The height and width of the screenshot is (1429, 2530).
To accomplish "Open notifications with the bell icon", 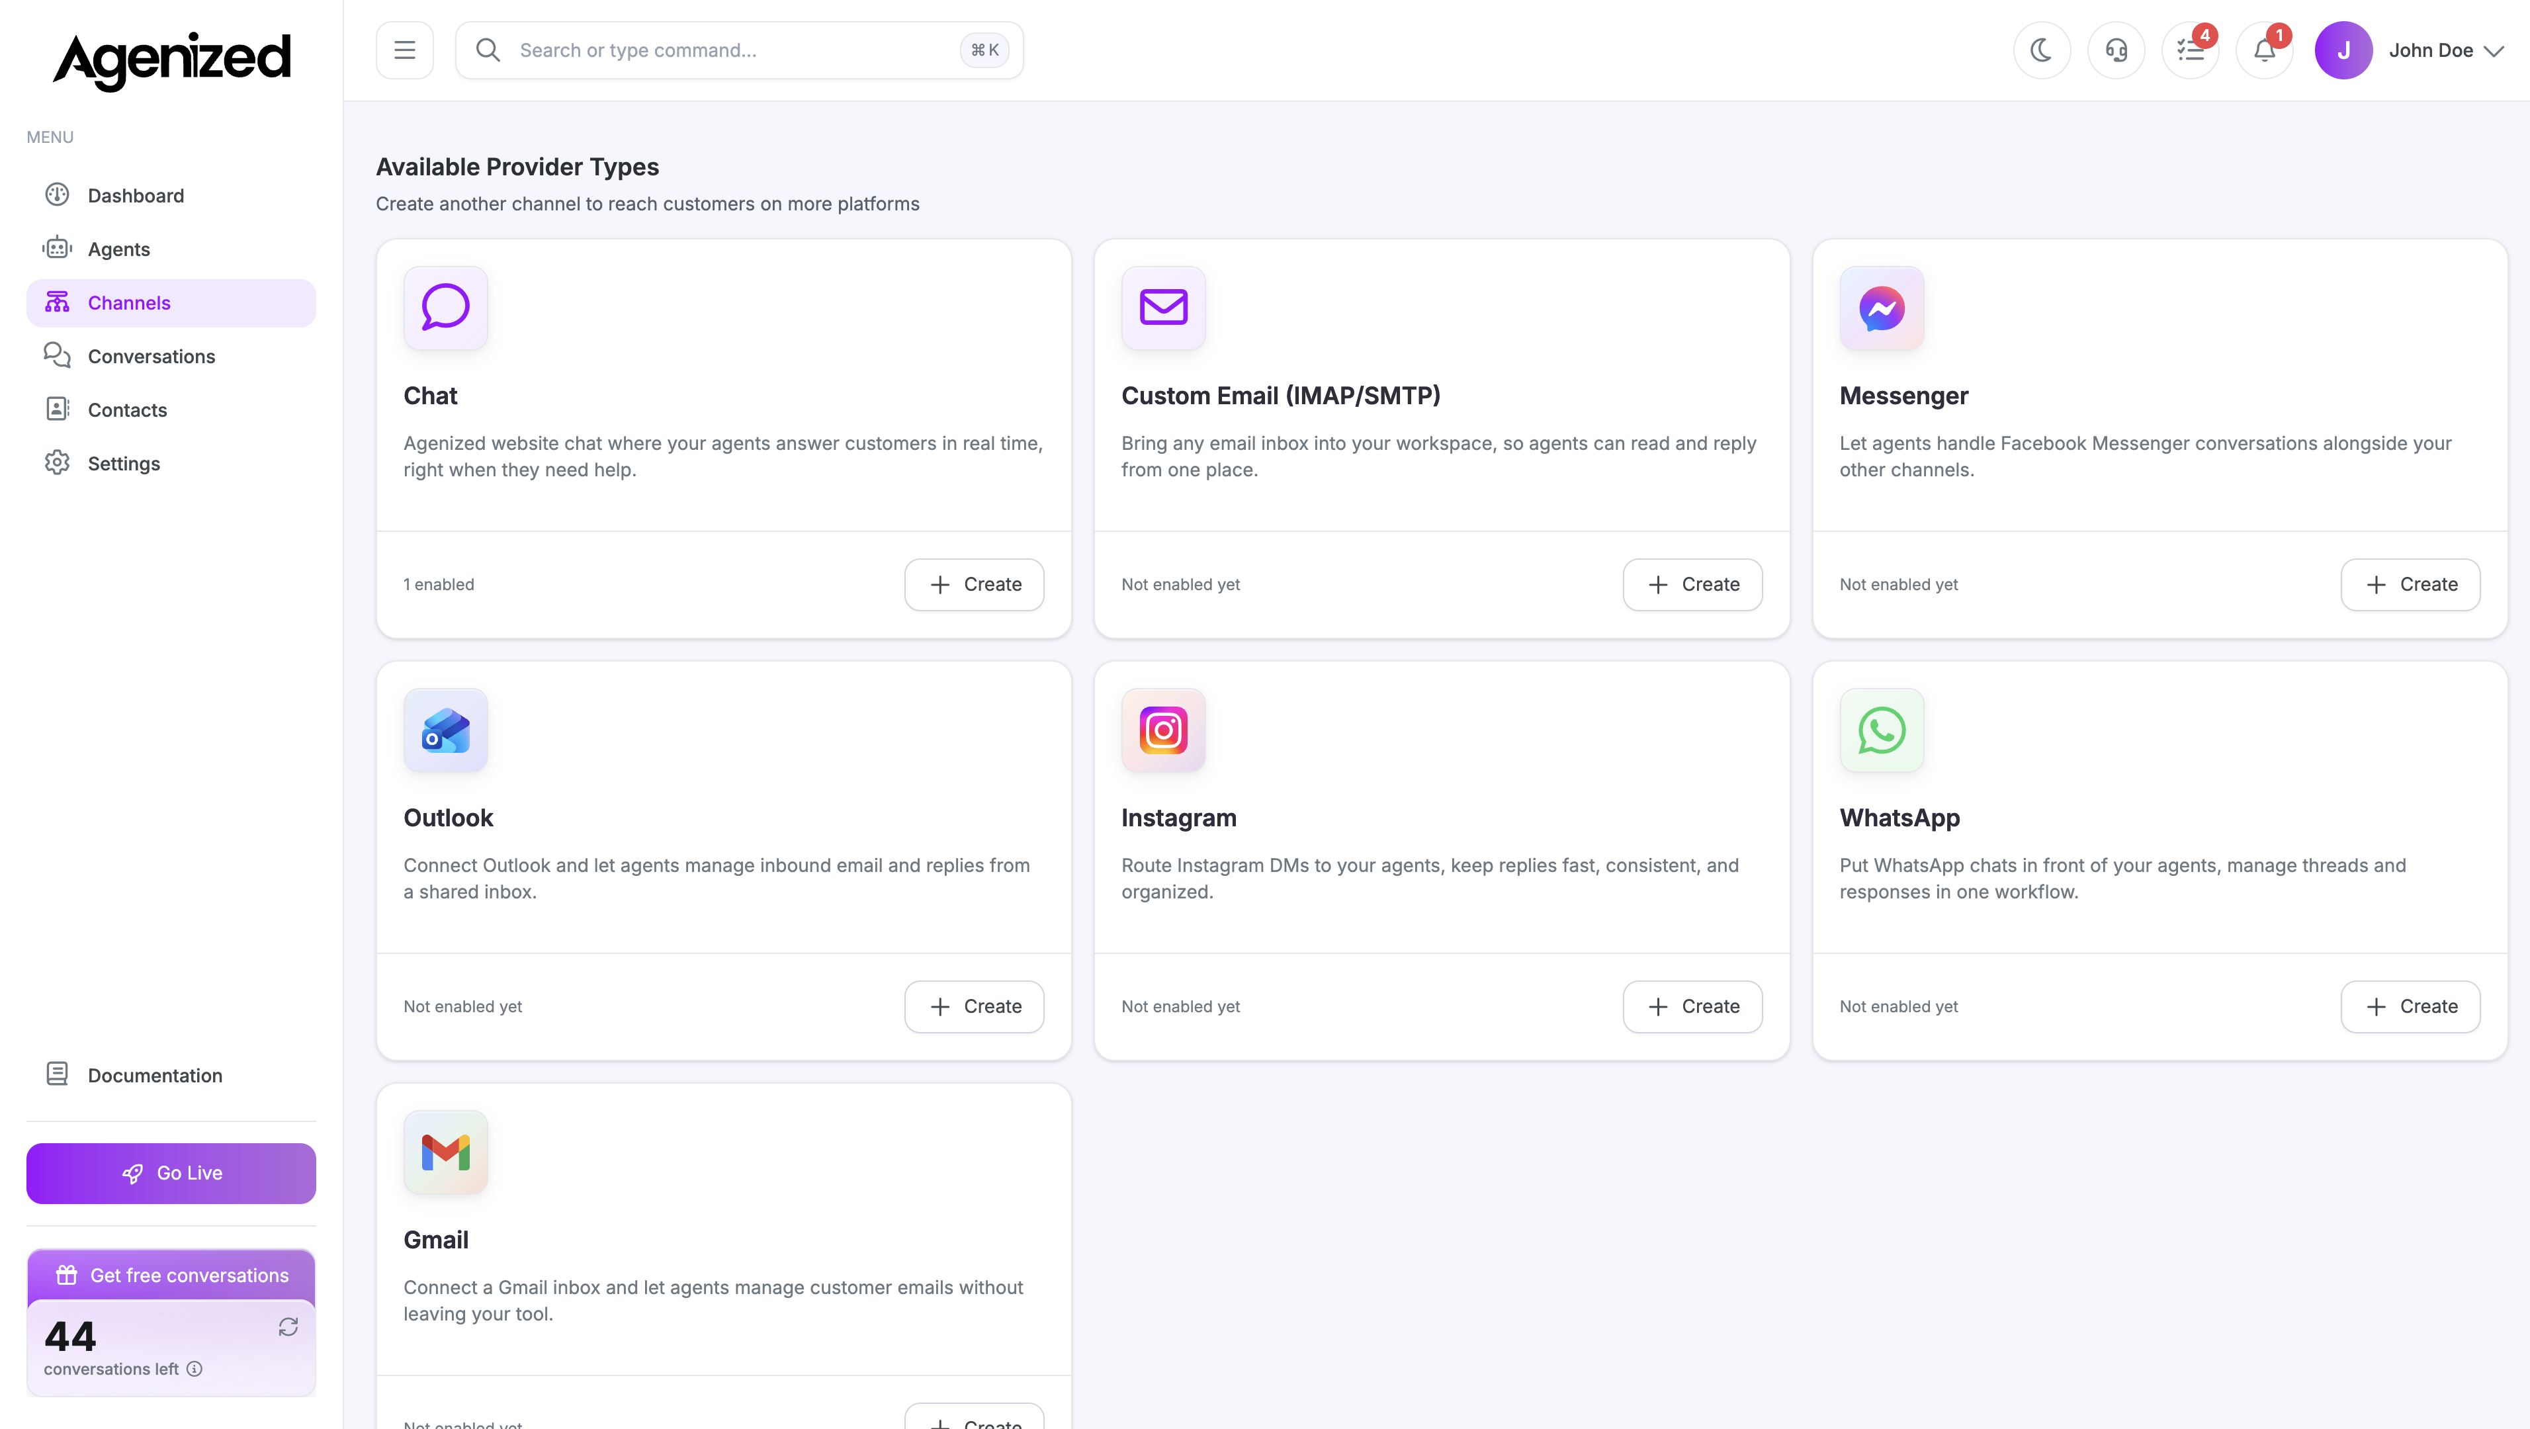I will click(x=2265, y=49).
